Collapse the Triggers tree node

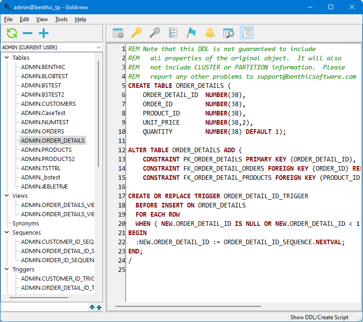tap(7, 270)
